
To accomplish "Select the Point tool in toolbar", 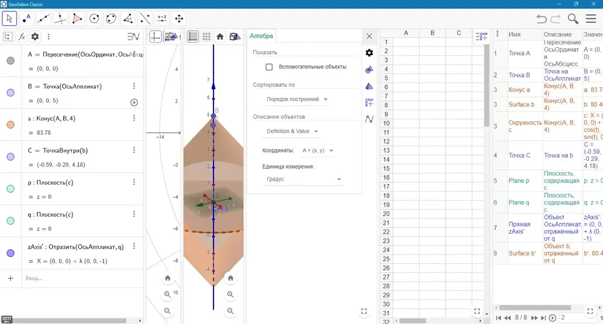I will coord(27,19).
